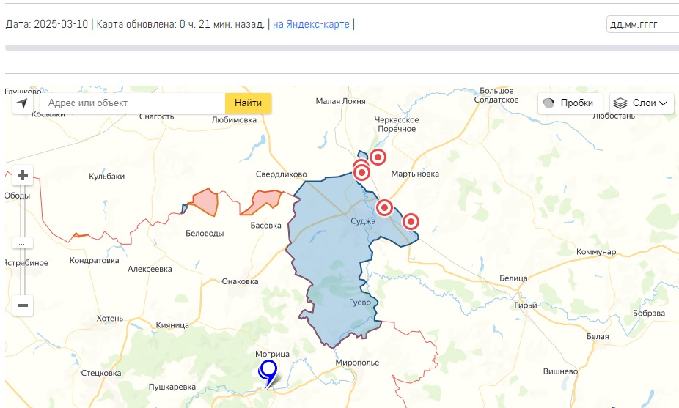Click the blue location pin near Могрица
This screenshot has height=408, width=679.
click(268, 371)
